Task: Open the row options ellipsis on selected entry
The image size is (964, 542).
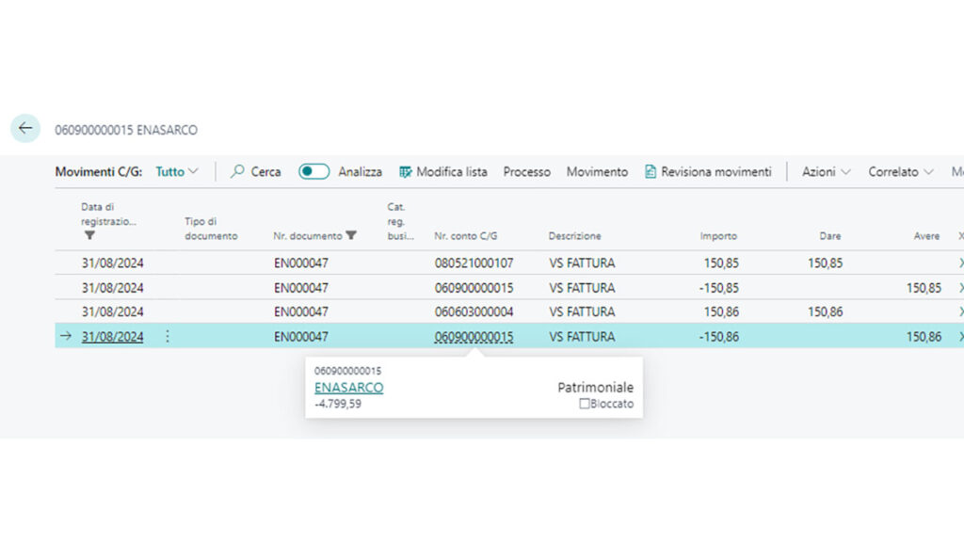Action: (167, 336)
